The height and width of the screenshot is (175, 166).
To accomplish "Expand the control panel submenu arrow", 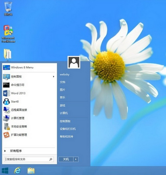I will [54, 77].
